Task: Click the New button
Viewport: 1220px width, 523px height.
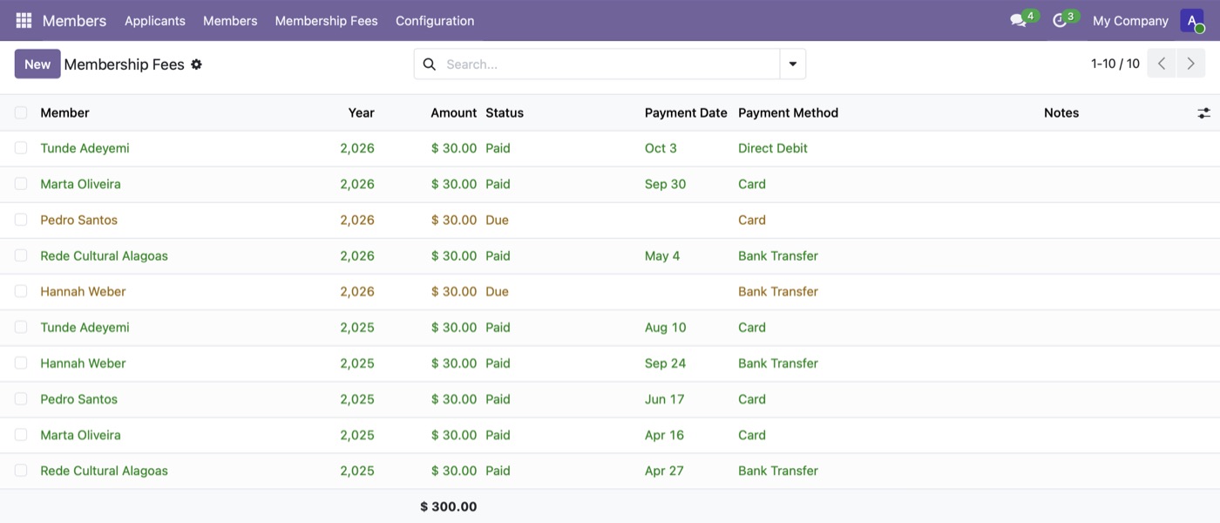Action: (x=37, y=64)
